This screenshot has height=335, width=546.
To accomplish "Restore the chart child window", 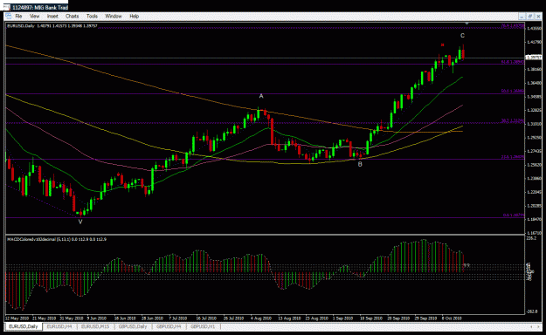I will coord(530,17).
